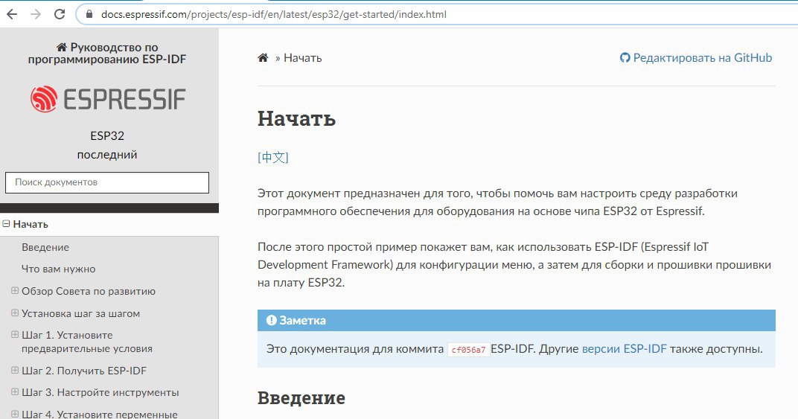
Task: Click the Руководство по программированию ESP-IDF title
Action: (x=107, y=54)
